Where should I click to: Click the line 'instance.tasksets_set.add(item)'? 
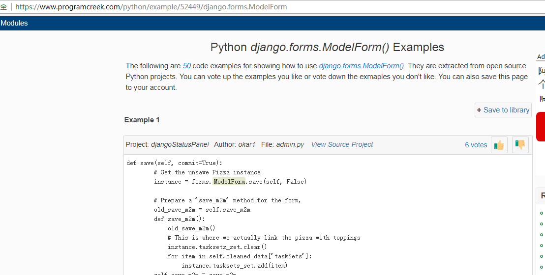point(234,266)
